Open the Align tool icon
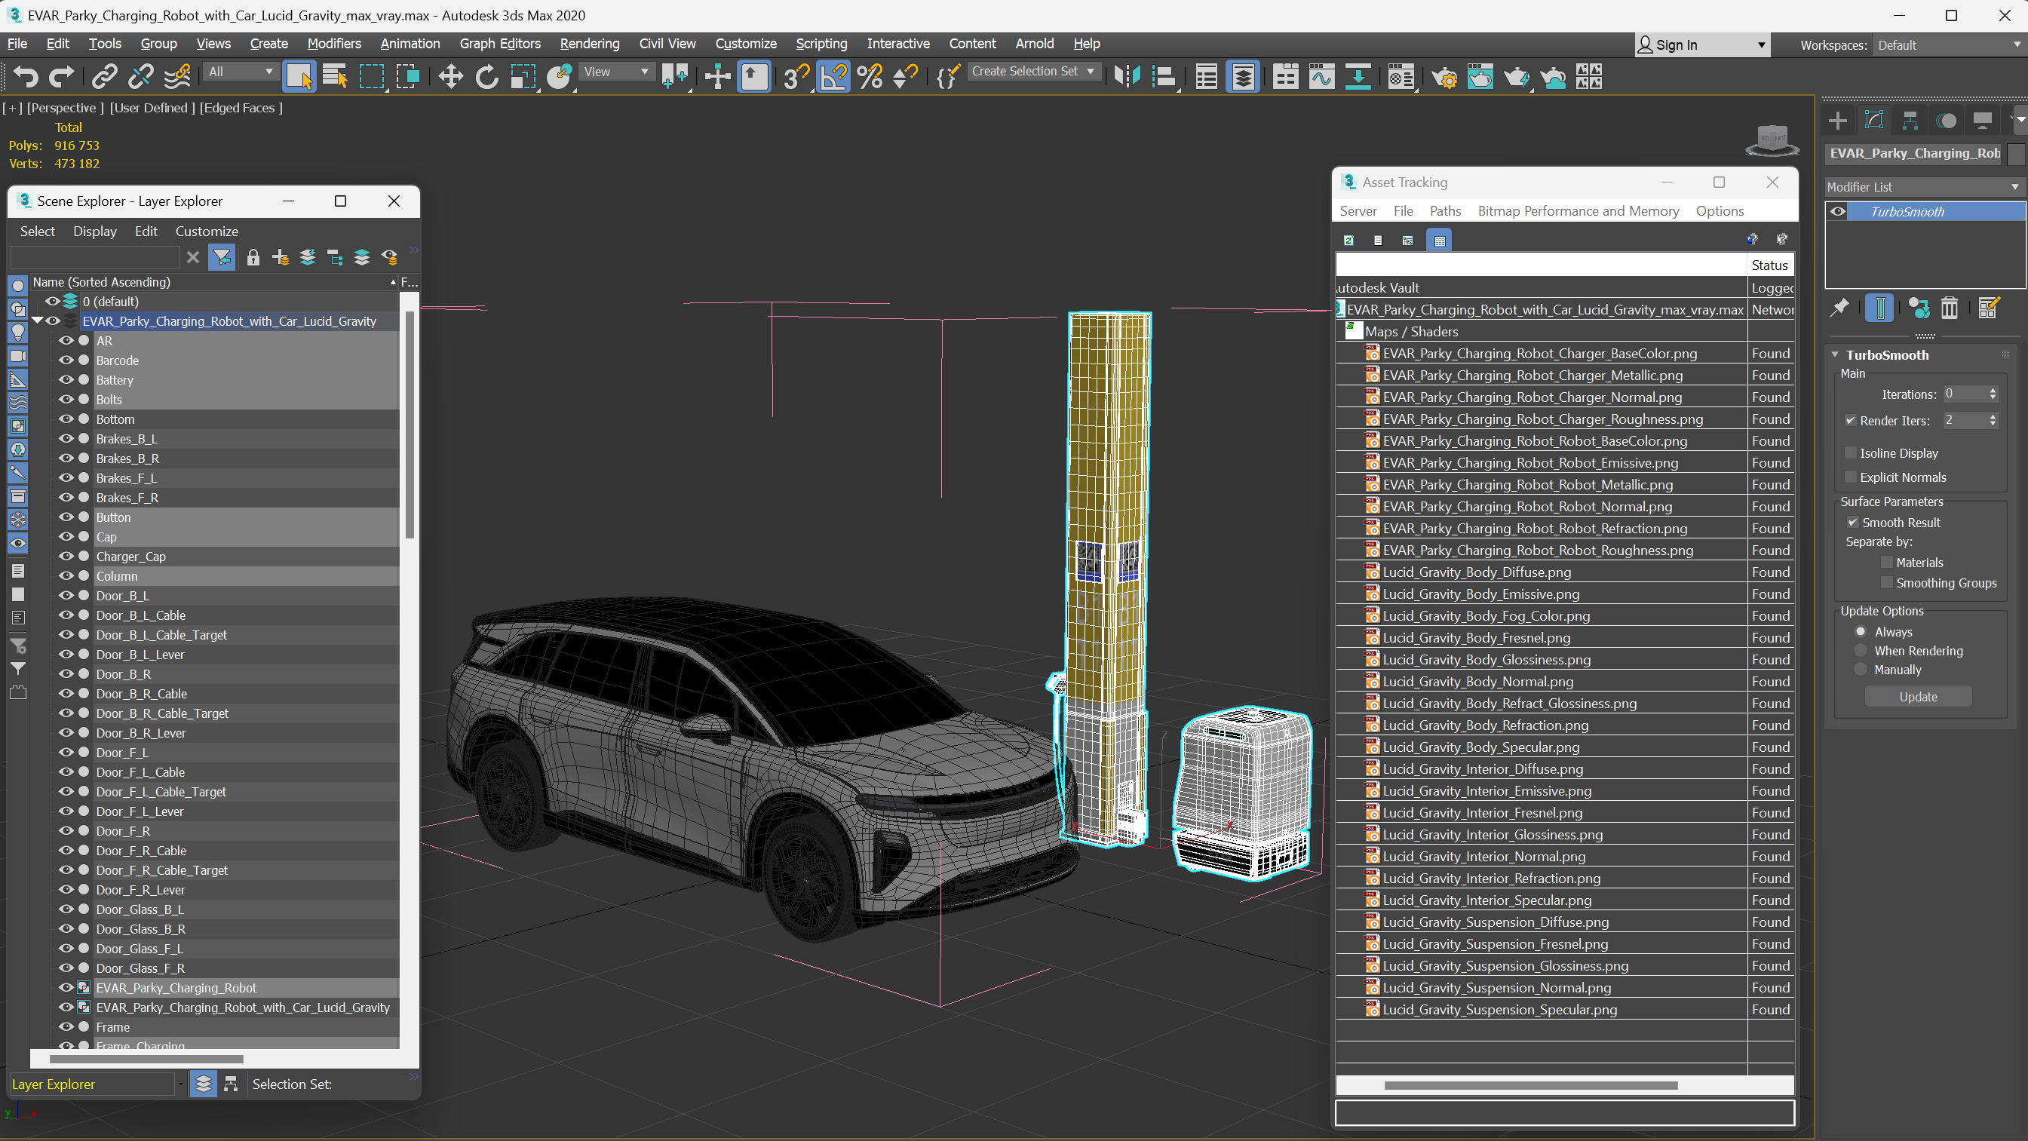 click(1164, 76)
